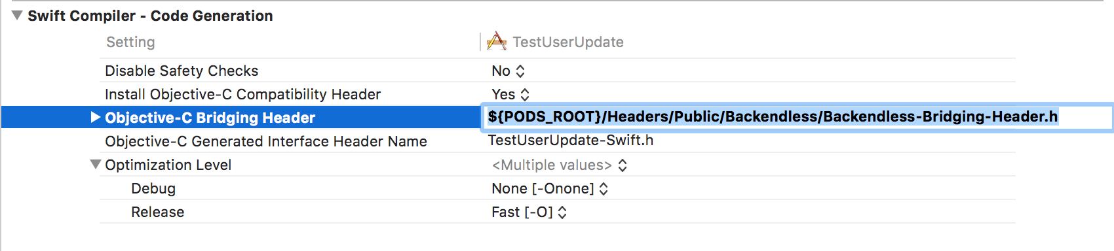Click the TestUserUpdate target app icon

(497, 42)
